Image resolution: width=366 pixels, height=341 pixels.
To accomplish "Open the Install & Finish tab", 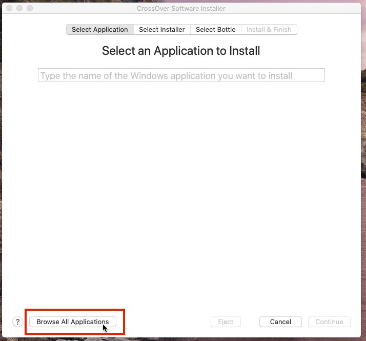I will pyautogui.click(x=269, y=29).
